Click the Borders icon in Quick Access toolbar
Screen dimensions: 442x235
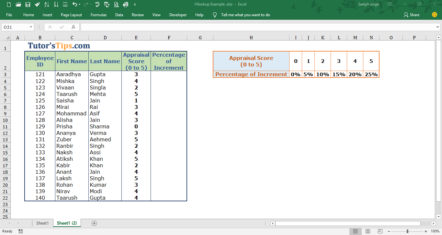[x=65, y=5]
